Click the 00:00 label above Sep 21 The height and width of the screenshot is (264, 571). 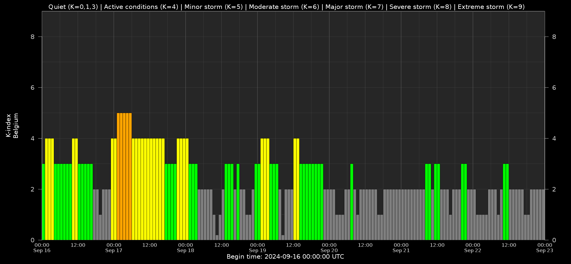click(401, 245)
